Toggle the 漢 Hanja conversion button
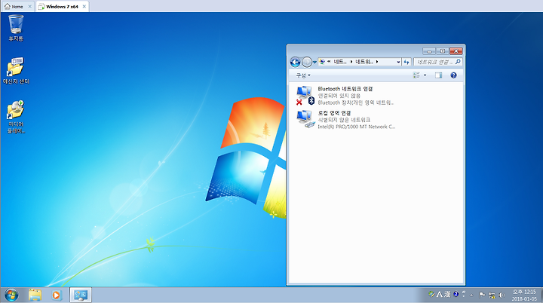The image size is (543, 303). pos(447,295)
